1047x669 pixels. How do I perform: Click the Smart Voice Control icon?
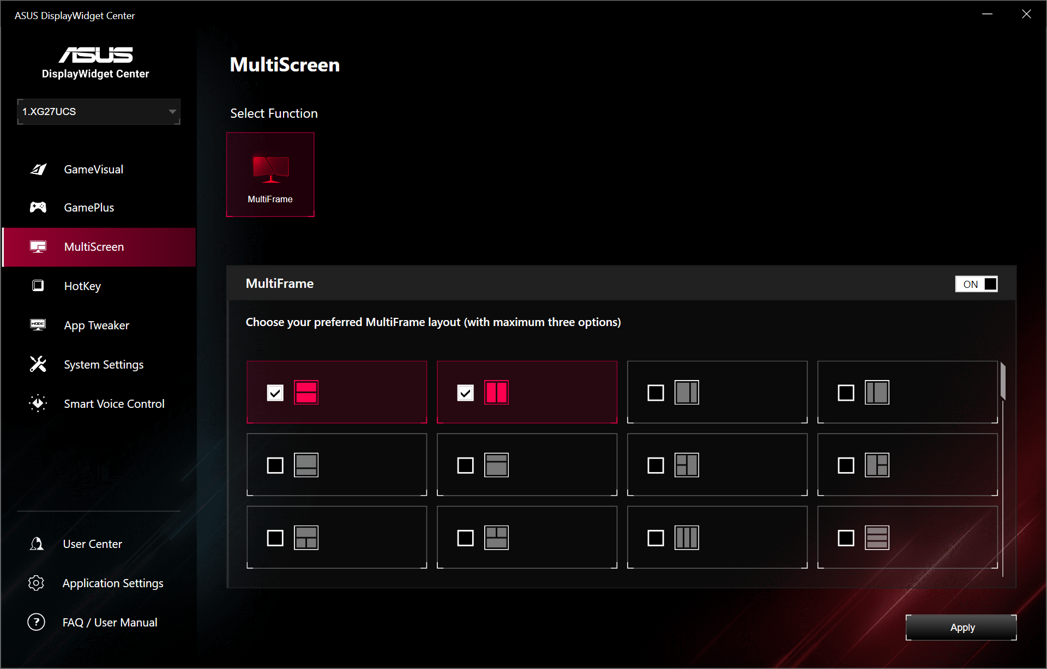38,403
